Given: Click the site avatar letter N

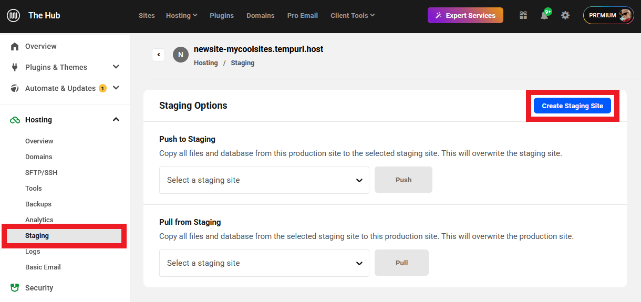Looking at the screenshot, I should pos(181,55).
